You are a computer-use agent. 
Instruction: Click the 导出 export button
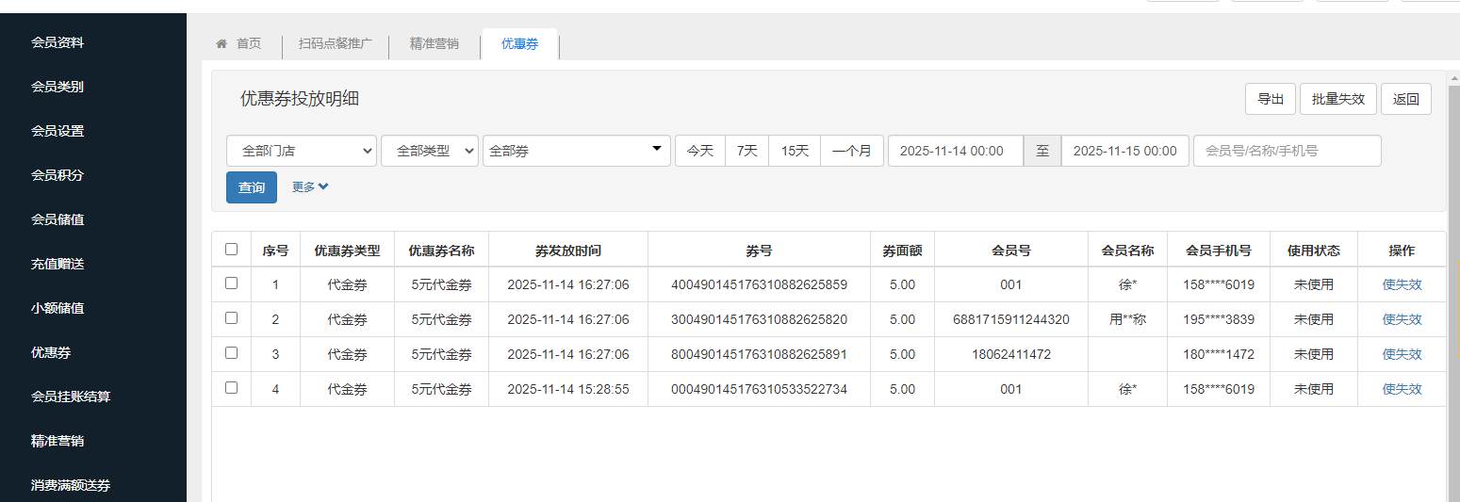[1270, 99]
